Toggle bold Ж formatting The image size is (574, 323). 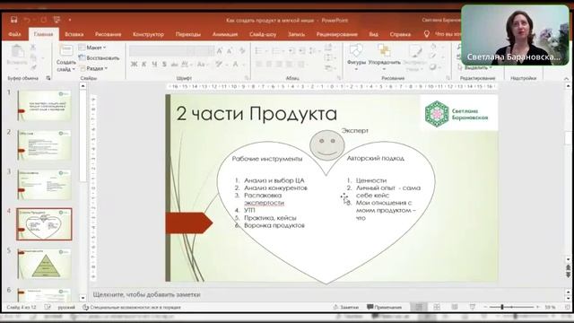[x=134, y=65]
